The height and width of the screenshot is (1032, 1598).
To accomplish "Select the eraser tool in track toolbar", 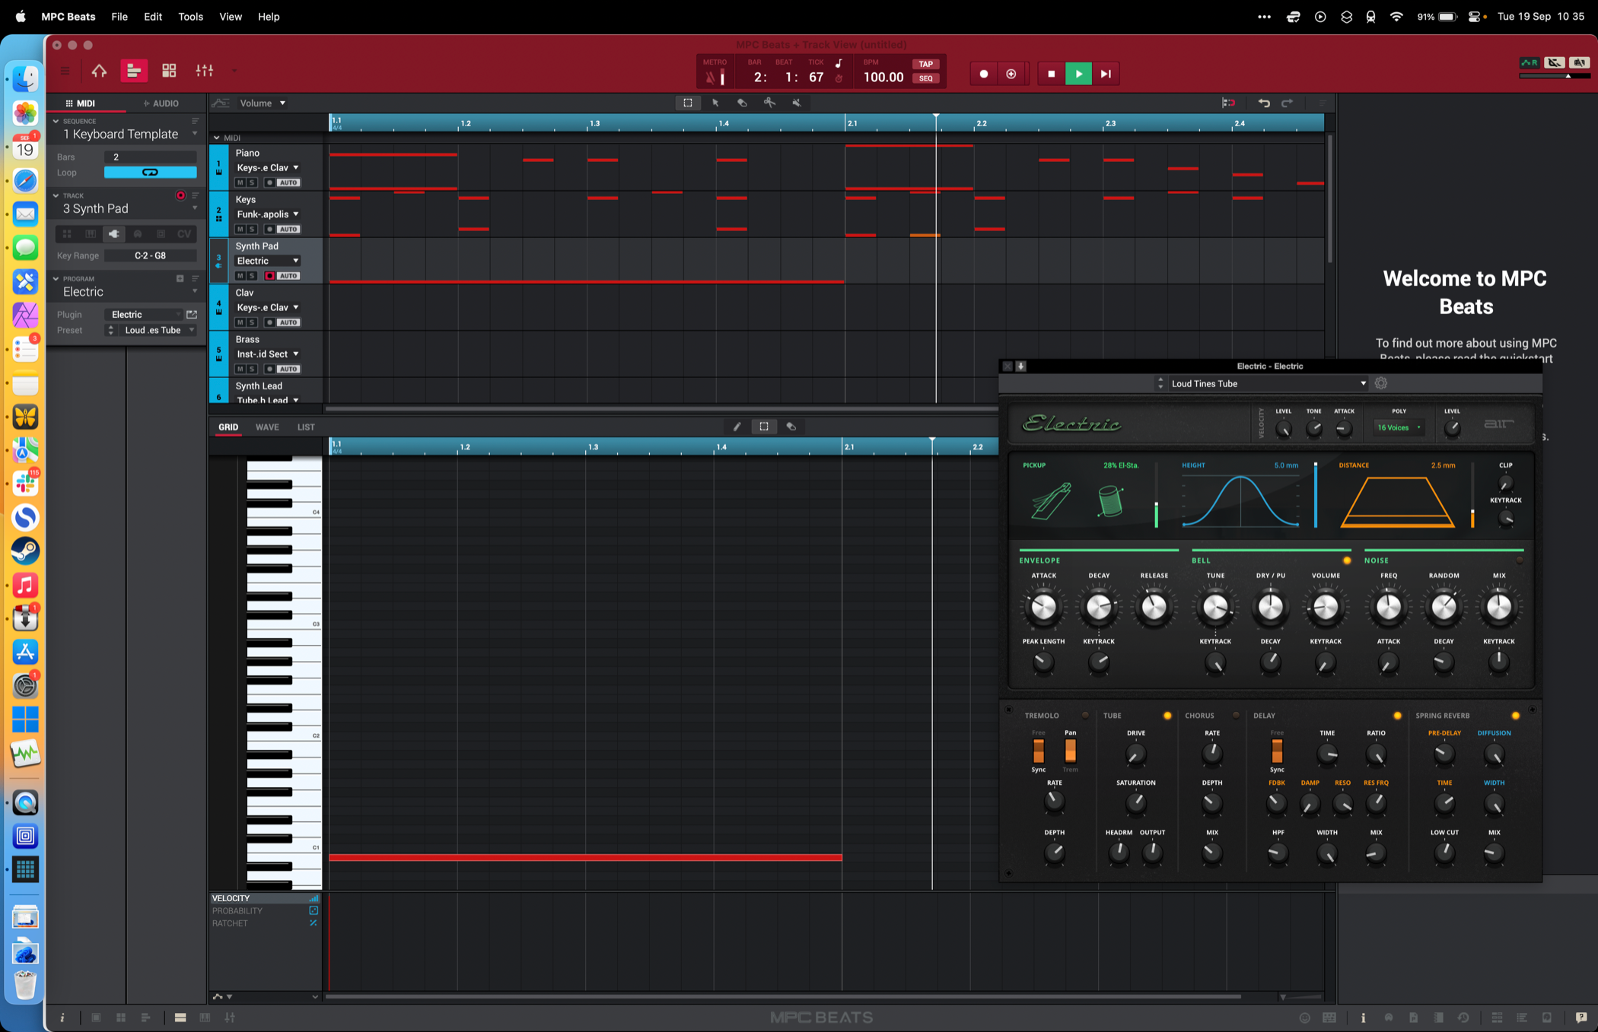I will (x=743, y=103).
